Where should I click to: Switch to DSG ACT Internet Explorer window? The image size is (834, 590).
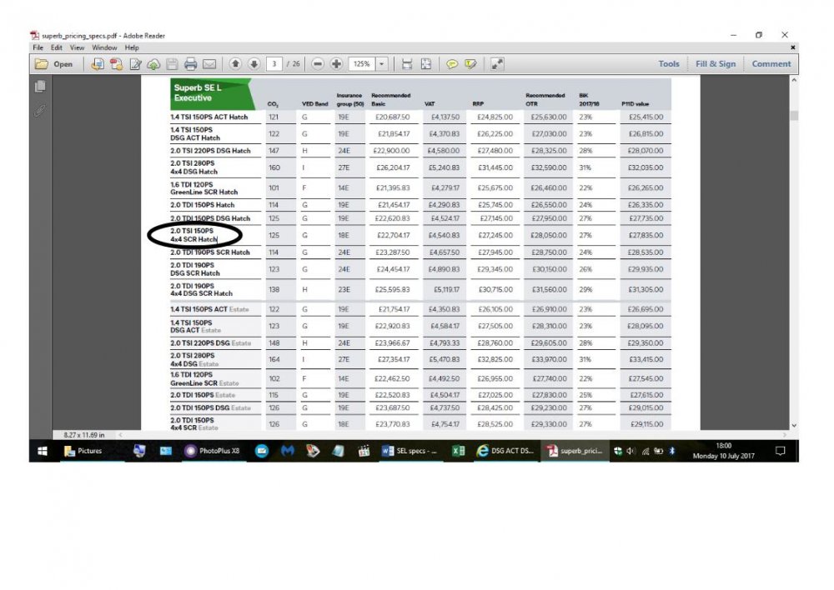pyautogui.click(x=505, y=452)
